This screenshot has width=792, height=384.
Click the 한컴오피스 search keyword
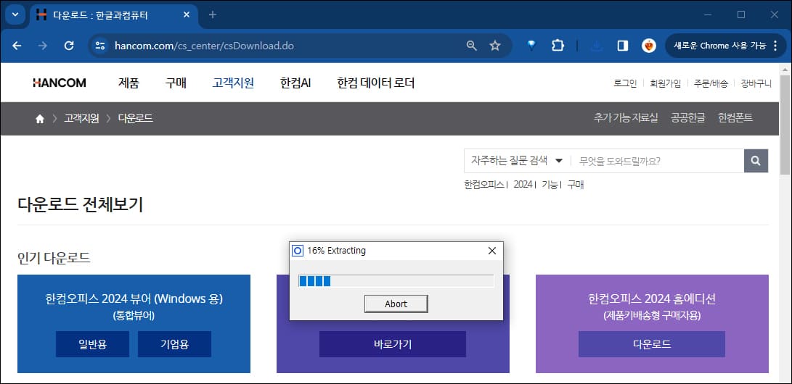click(x=484, y=185)
